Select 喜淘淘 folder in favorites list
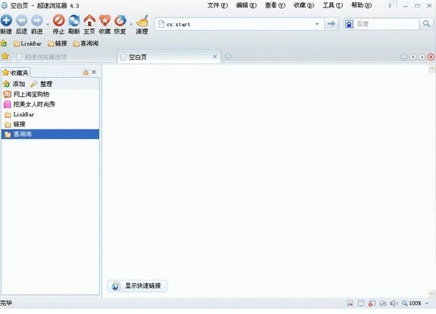 tap(50, 134)
